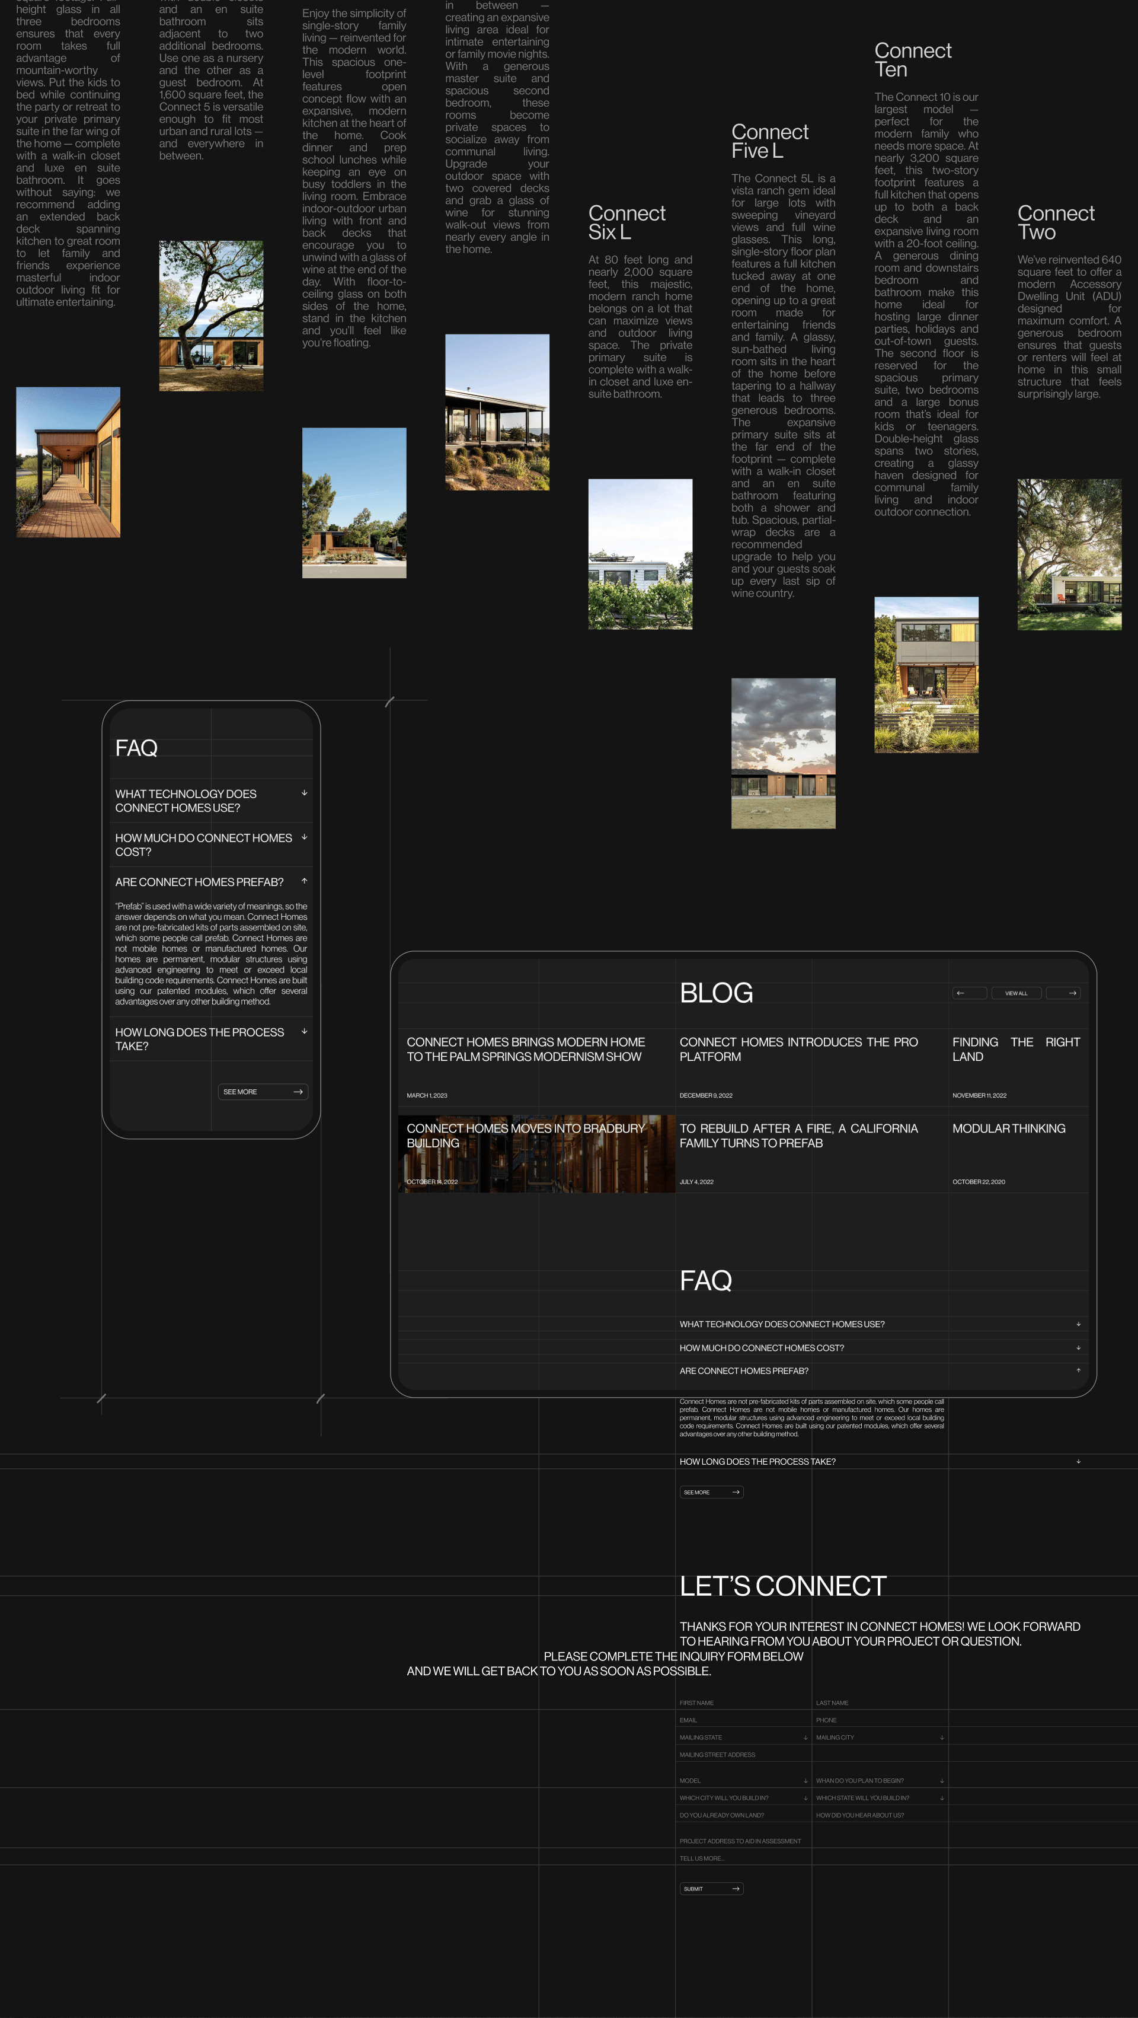This screenshot has height=2018, width=1138.
Task: Click the blog previous arrow button
Action: tap(969, 993)
